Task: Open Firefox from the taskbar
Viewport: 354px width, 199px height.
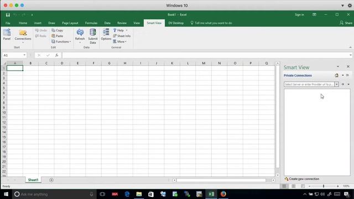Action: [223, 194]
